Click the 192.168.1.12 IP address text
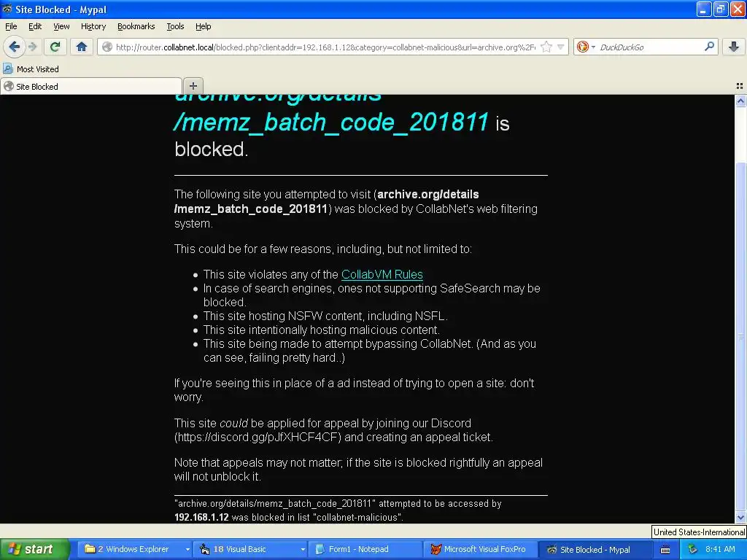The image size is (747, 560). pyautogui.click(x=201, y=517)
